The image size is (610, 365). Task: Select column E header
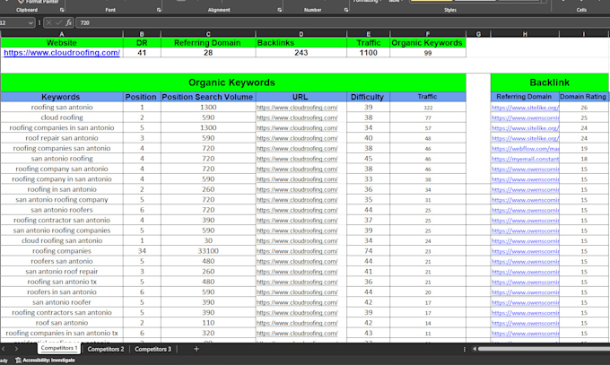click(x=368, y=34)
